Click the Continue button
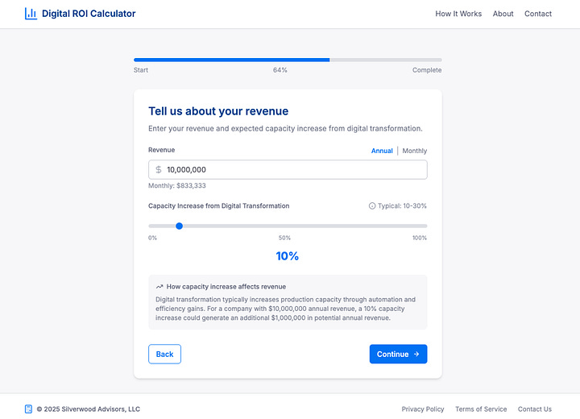Image resolution: width=580 pixels, height=419 pixels. click(398, 354)
